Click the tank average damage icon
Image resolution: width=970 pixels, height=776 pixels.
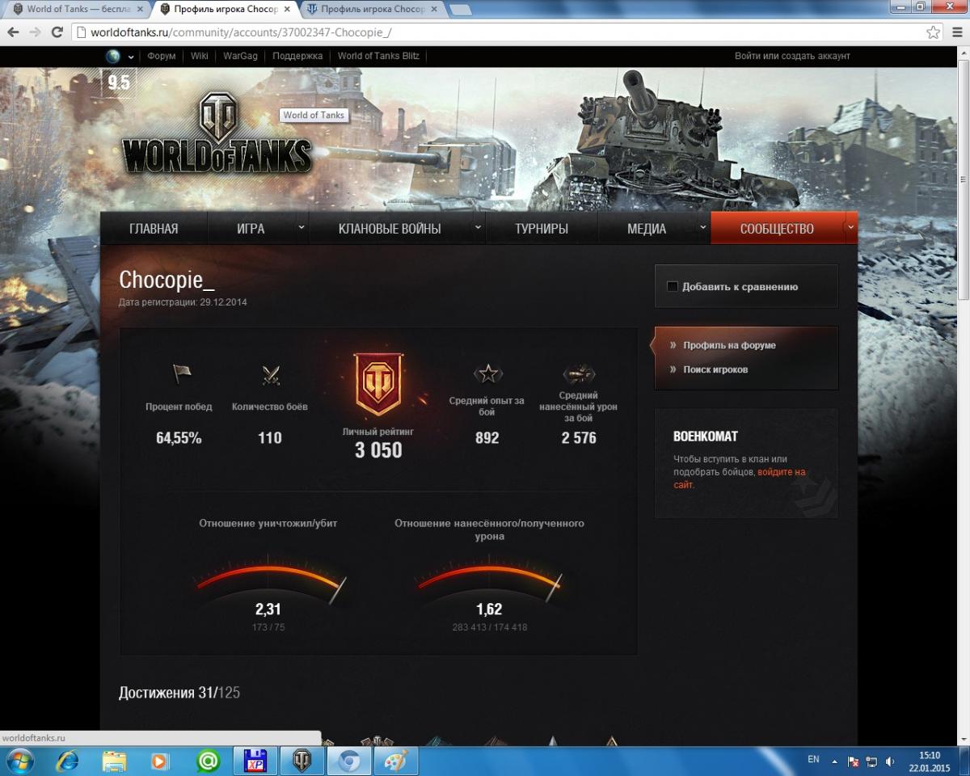579,373
